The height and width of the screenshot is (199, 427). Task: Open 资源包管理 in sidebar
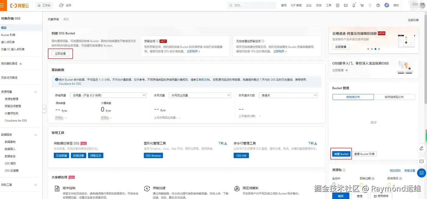(12, 99)
